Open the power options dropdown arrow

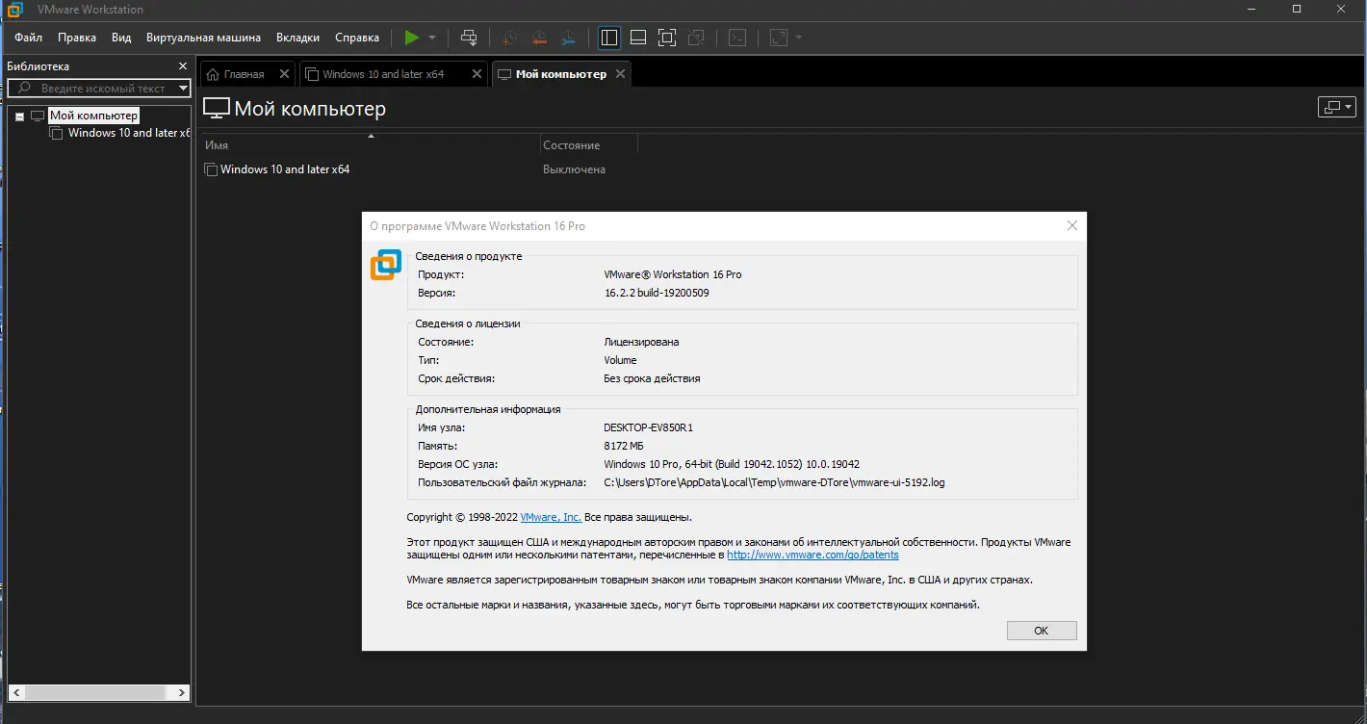coord(432,38)
